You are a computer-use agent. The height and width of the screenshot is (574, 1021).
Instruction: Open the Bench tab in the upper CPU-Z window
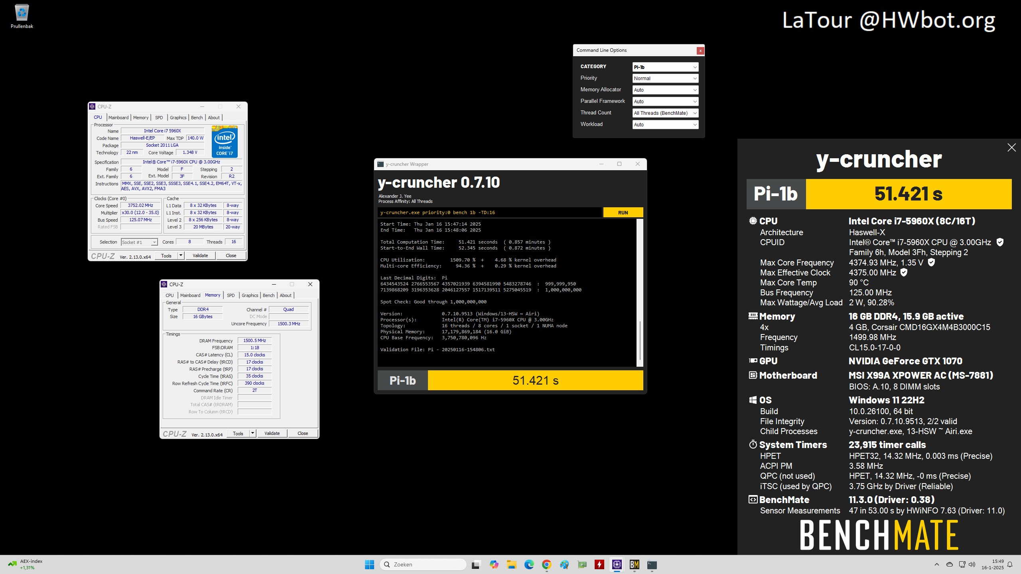[x=197, y=118]
